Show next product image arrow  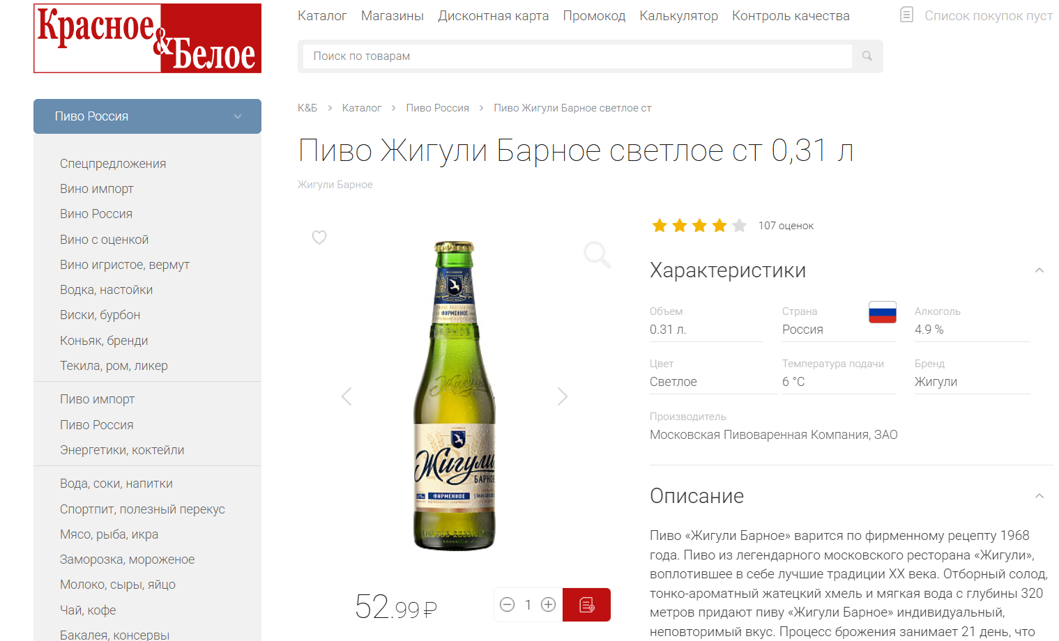(563, 396)
